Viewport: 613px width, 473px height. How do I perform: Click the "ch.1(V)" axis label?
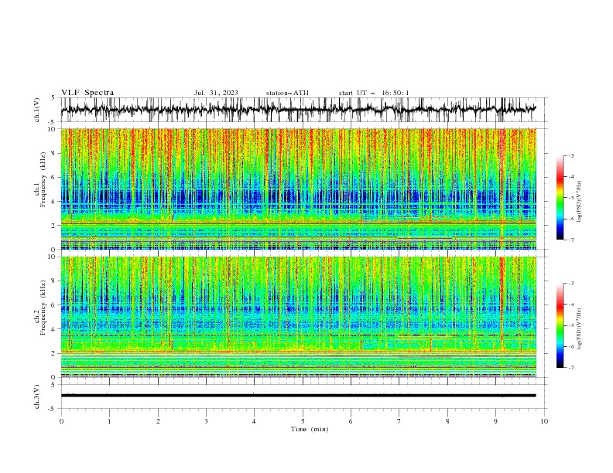tap(37, 110)
